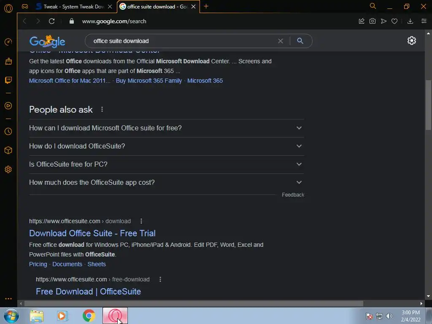
Task: Click the search tabs magnifier icon
Action: click(373, 6)
